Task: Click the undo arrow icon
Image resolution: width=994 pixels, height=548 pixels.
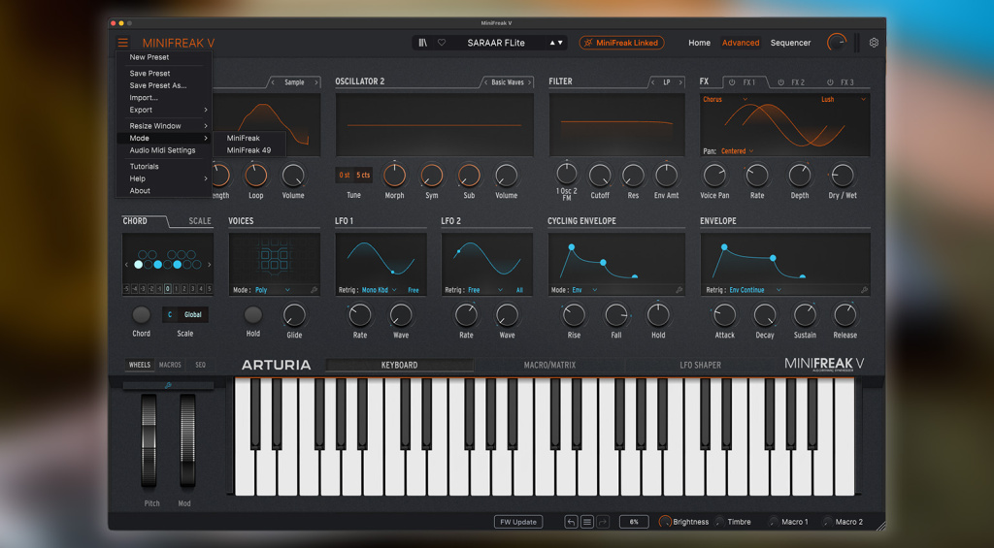Action: click(x=571, y=522)
